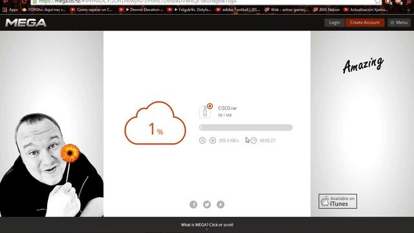
Task: Open the Felguk Vs. Dirtylo... bookmark
Action: click(190, 10)
